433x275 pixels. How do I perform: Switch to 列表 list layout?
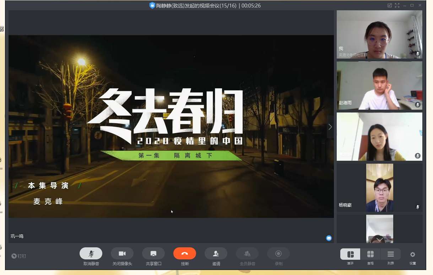(x=391, y=254)
